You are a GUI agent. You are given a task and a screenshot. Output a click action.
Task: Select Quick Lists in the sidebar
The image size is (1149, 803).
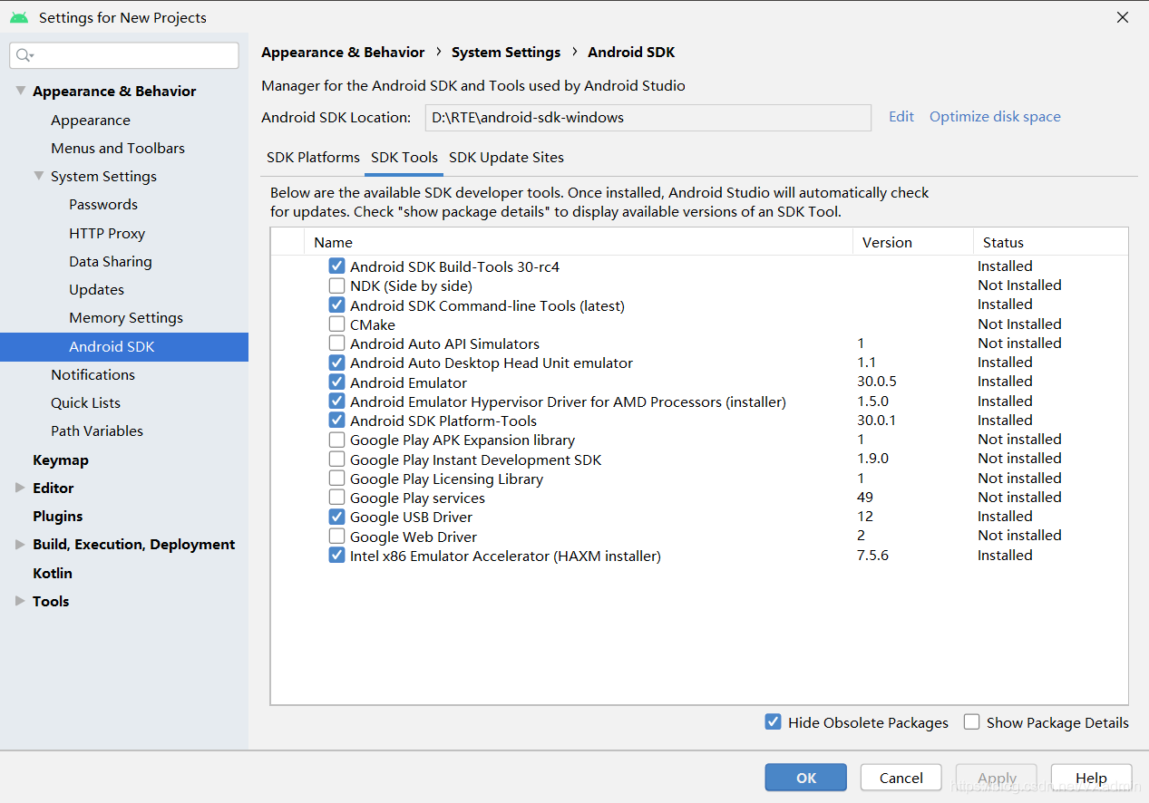click(x=85, y=402)
